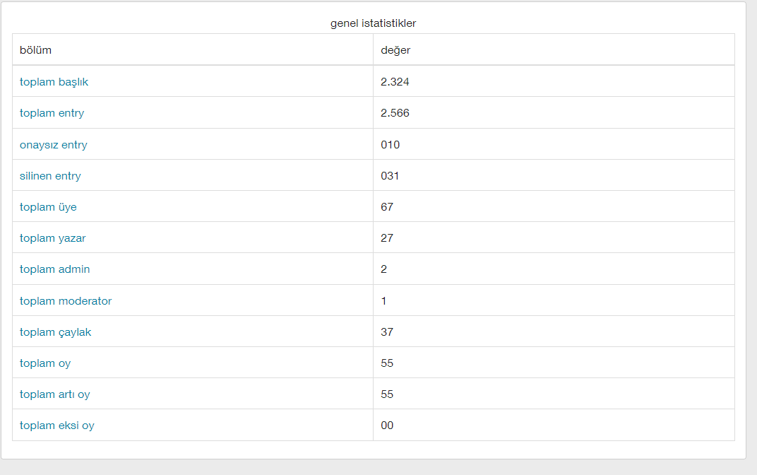Screen dimensions: 757x475
Task: Open the toplam üye link
Action: tap(48, 207)
